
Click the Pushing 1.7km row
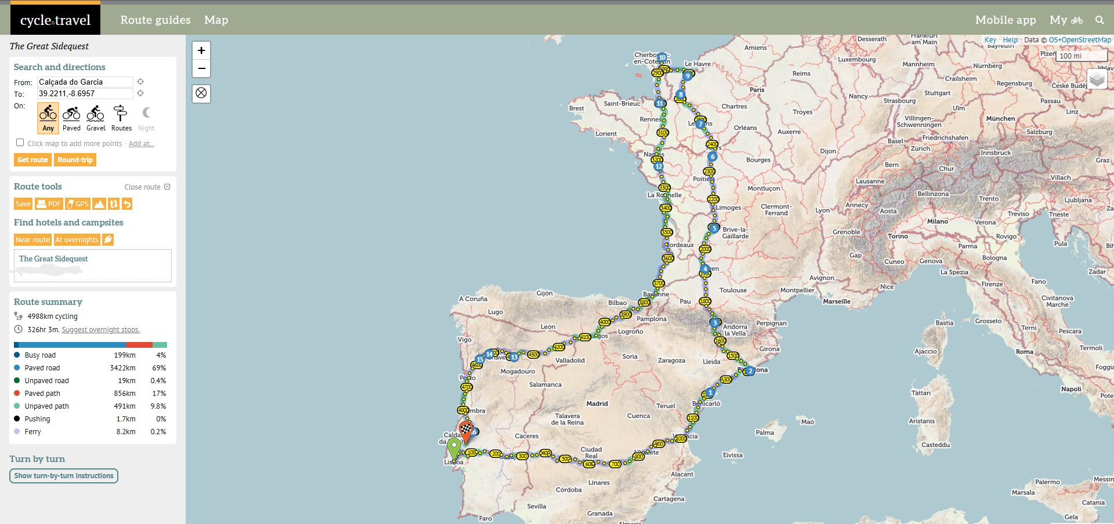[91, 419]
